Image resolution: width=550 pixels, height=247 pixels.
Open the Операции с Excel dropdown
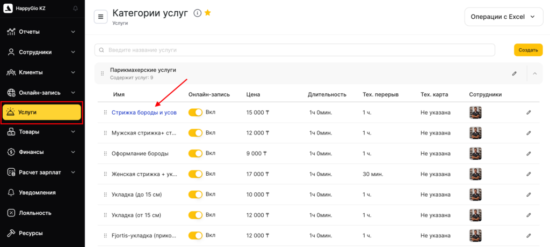tap(503, 17)
